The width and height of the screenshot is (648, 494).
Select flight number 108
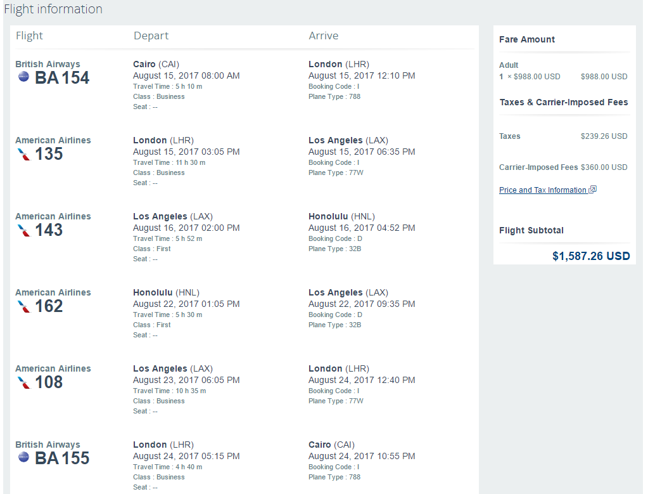tap(49, 382)
